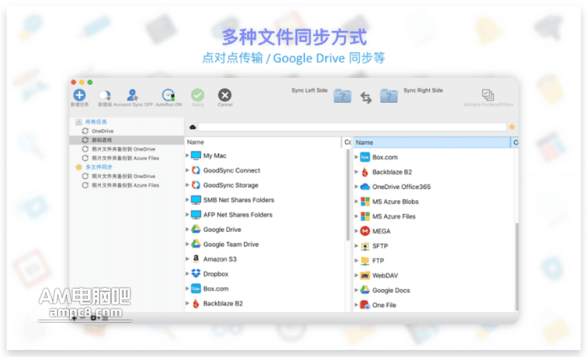Select the 多文件同步 group in sidebar

click(98, 167)
